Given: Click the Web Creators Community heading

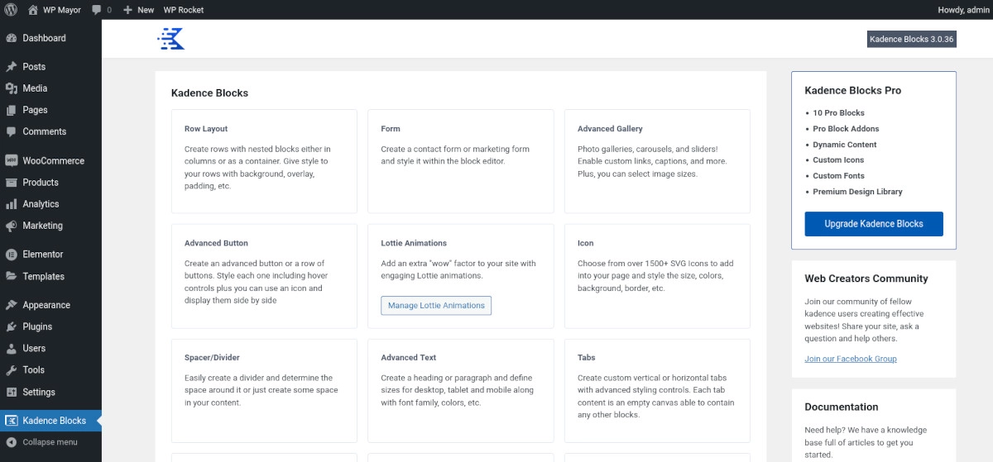Looking at the screenshot, I should 866,279.
